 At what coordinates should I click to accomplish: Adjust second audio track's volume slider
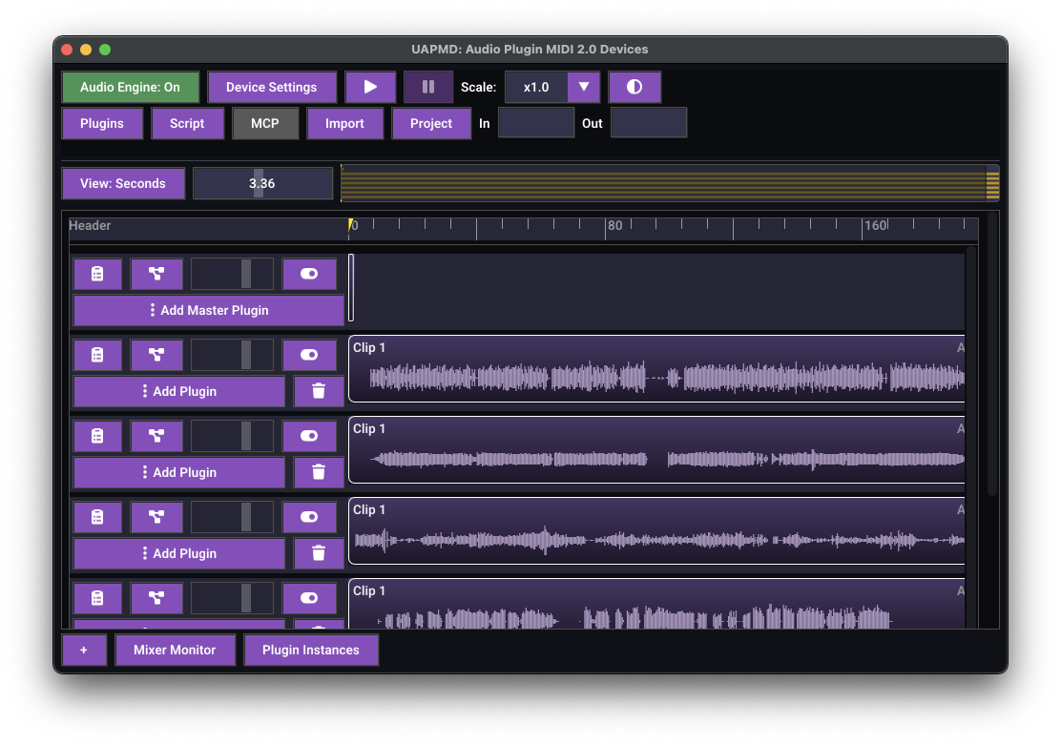tap(232, 436)
